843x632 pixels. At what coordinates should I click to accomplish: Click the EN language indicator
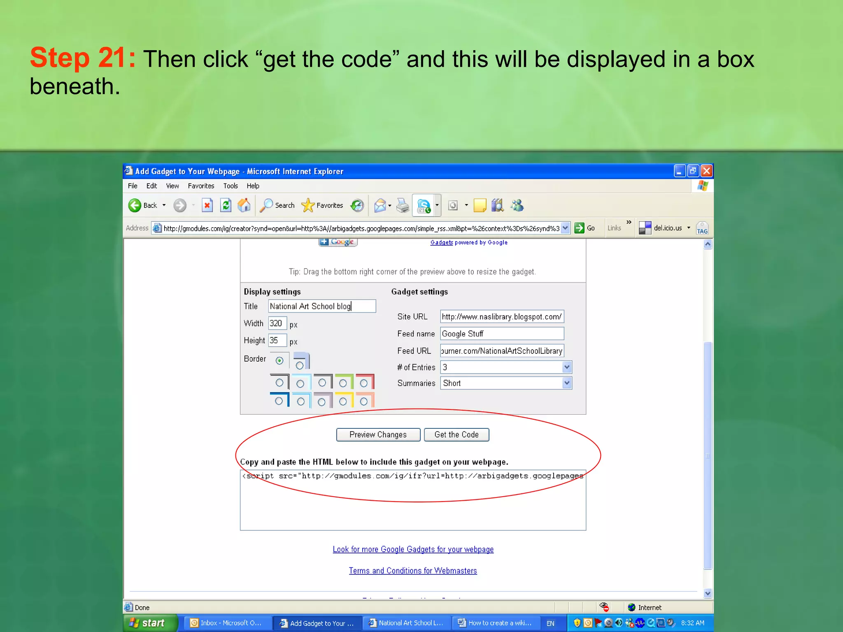pyautogui.click(x=550, y=623)
